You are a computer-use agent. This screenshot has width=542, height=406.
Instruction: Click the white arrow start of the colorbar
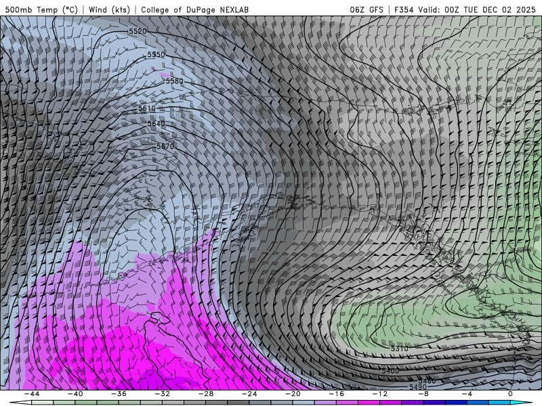[20, 403]
